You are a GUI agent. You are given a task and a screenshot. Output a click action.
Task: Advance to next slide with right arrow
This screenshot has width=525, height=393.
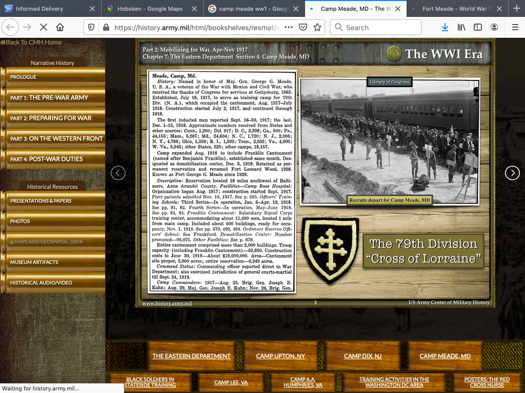512,173
